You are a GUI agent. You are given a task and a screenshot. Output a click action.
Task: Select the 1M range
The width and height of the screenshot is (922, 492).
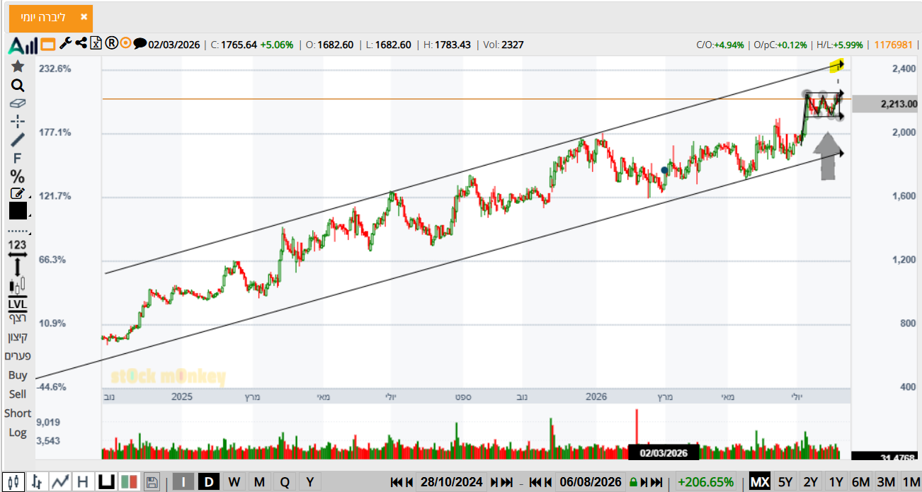pyautogui.click(x=911, y=482)
